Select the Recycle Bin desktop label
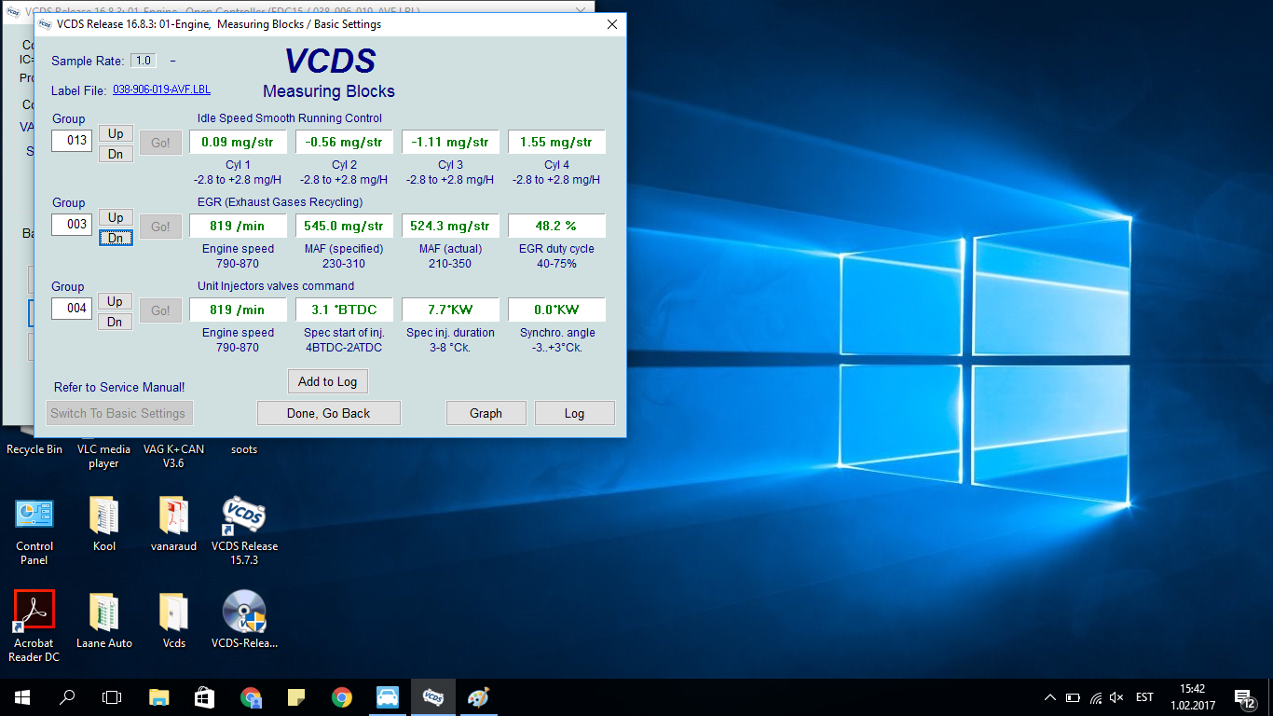The height and width of the screenshot is (716, 1273). pyautogui.click(x=34, y=449)
